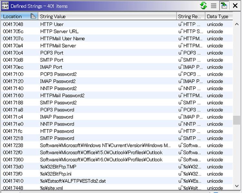
Task: Click the location address 004170ec
Action: [13, 67]
